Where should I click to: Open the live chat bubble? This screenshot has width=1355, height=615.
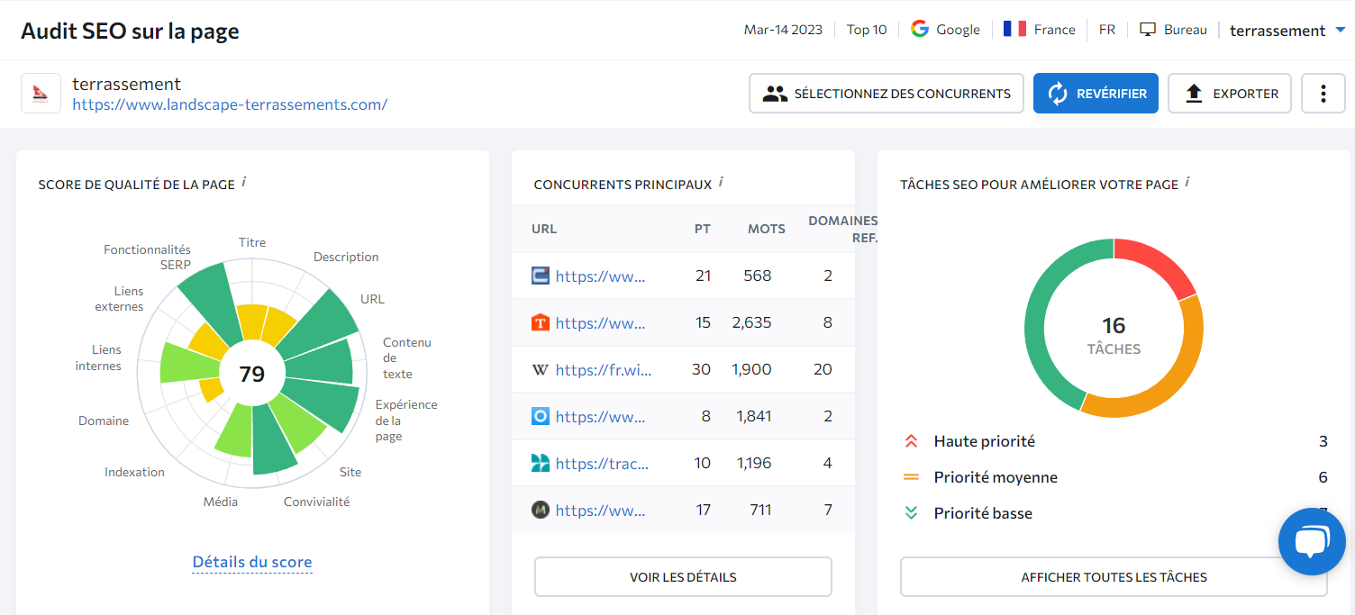(1311, 541)
